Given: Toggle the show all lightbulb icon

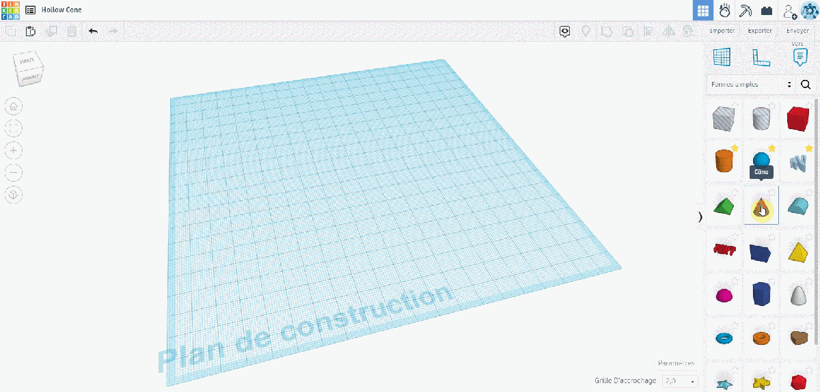Looking at the screenshot, I should pyautogui.click(x=586, y=31).
